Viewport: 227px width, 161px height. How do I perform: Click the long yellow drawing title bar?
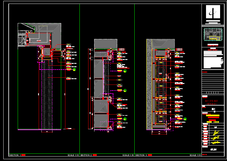(213, 115)
